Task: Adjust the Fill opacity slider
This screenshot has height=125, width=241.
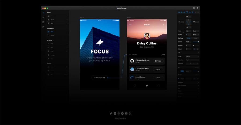Action: pos(196,71)
